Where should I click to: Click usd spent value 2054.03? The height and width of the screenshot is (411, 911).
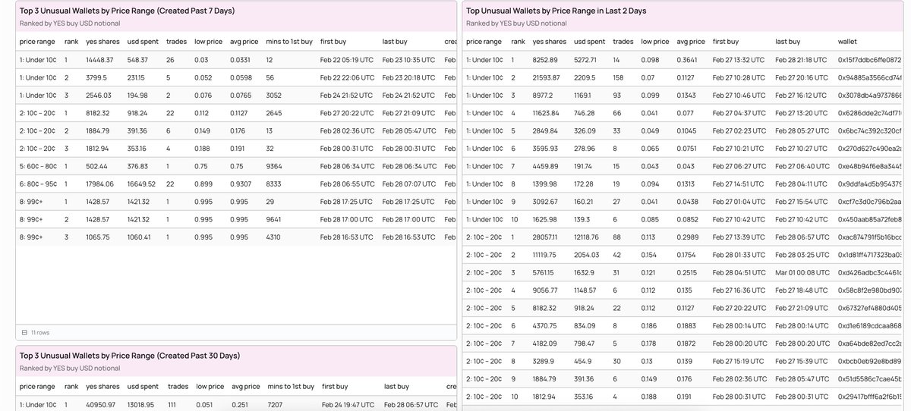click(586, 255)
